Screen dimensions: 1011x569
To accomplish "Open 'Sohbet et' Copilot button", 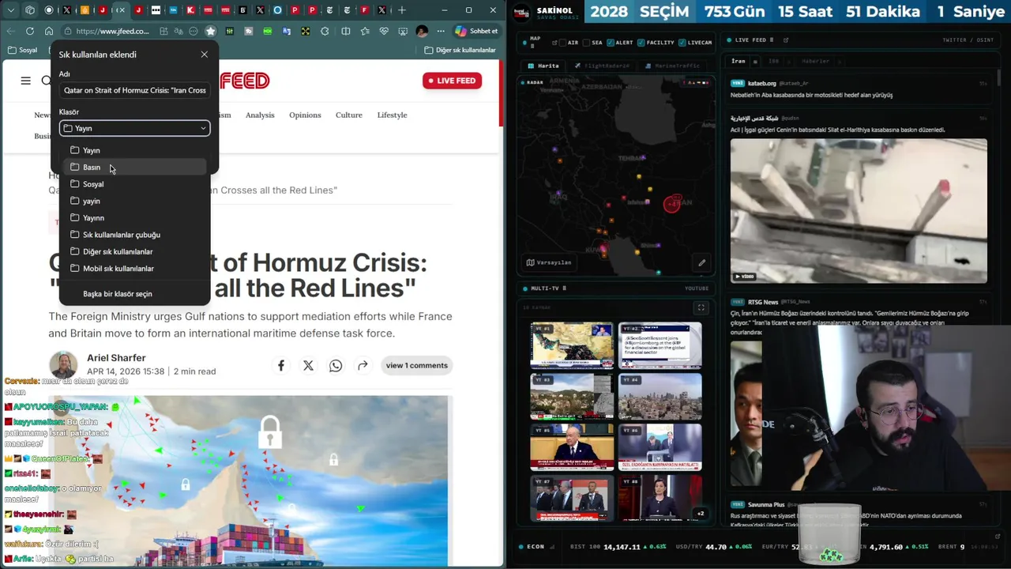I will pyautogui.click(x=476, y=31).
